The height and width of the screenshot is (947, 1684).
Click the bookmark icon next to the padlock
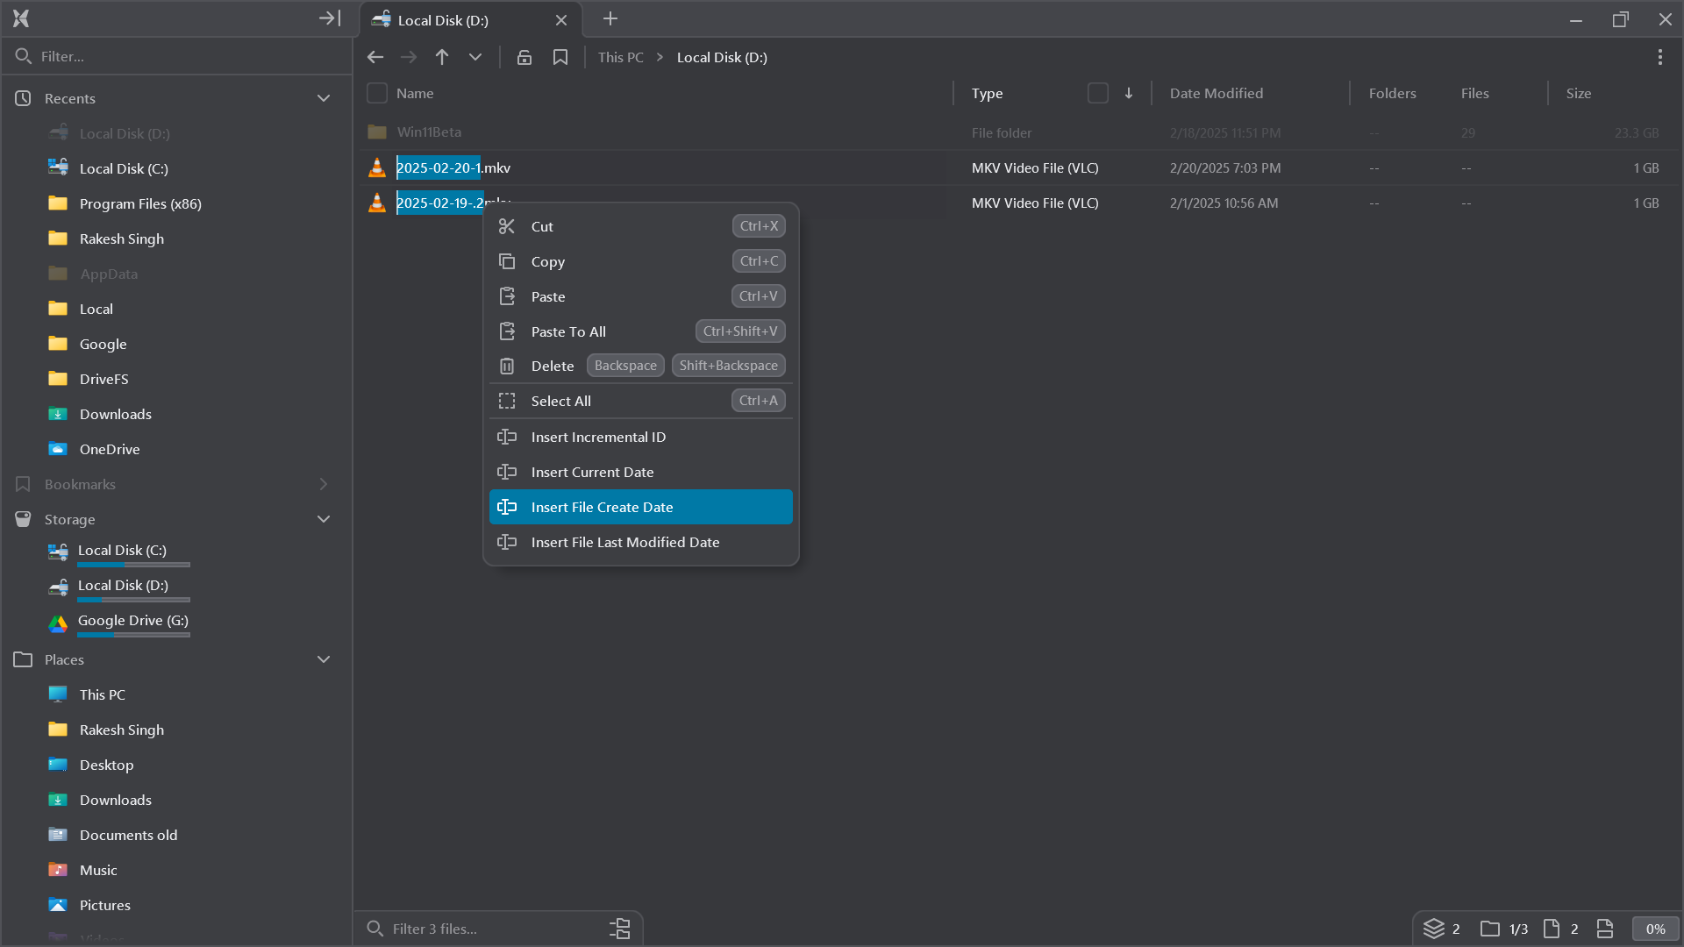(560, 56)
